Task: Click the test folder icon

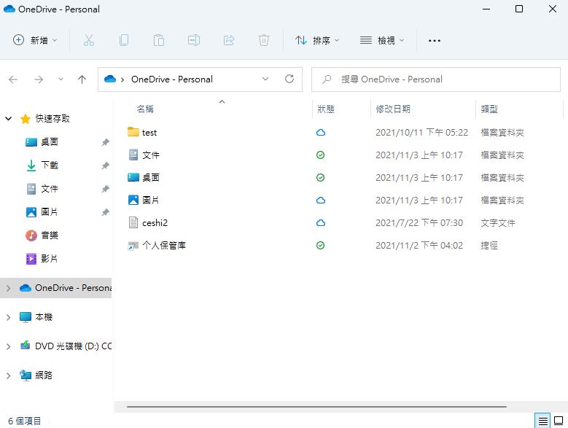Action: click(x=133, y=132)
